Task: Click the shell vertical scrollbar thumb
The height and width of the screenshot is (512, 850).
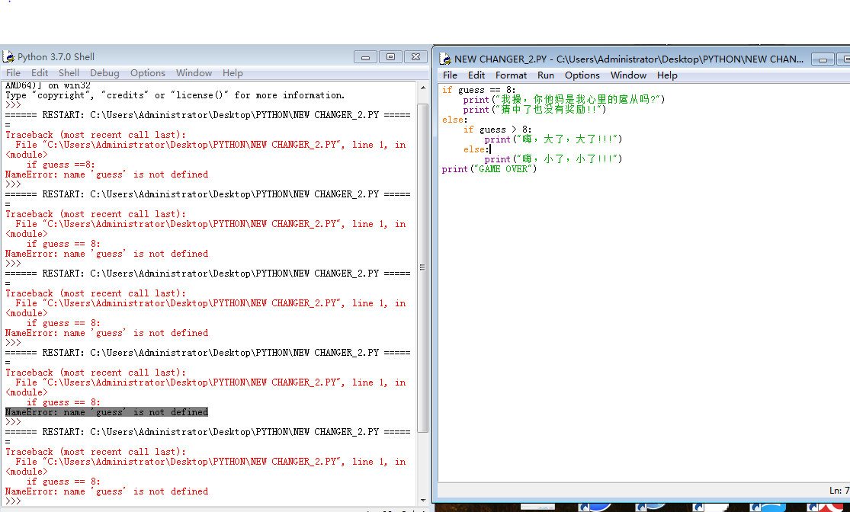Action: pyautogui.click(x=423, y=267)
